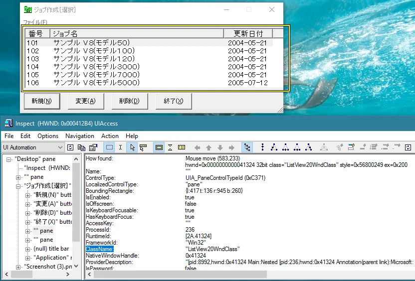Screen dimensions: 415x281
Task: Click the 変更(A) button
Action: (86, 101)
